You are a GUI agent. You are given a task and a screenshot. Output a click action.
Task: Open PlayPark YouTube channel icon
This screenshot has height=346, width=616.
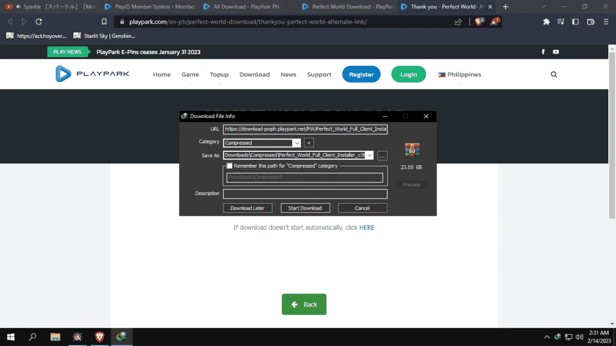(x=556, y=52)
